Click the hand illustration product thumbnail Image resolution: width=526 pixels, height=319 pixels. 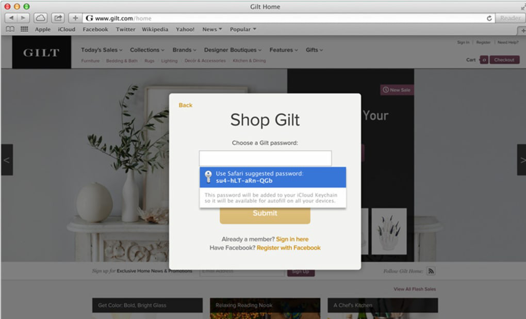(389, 231)
